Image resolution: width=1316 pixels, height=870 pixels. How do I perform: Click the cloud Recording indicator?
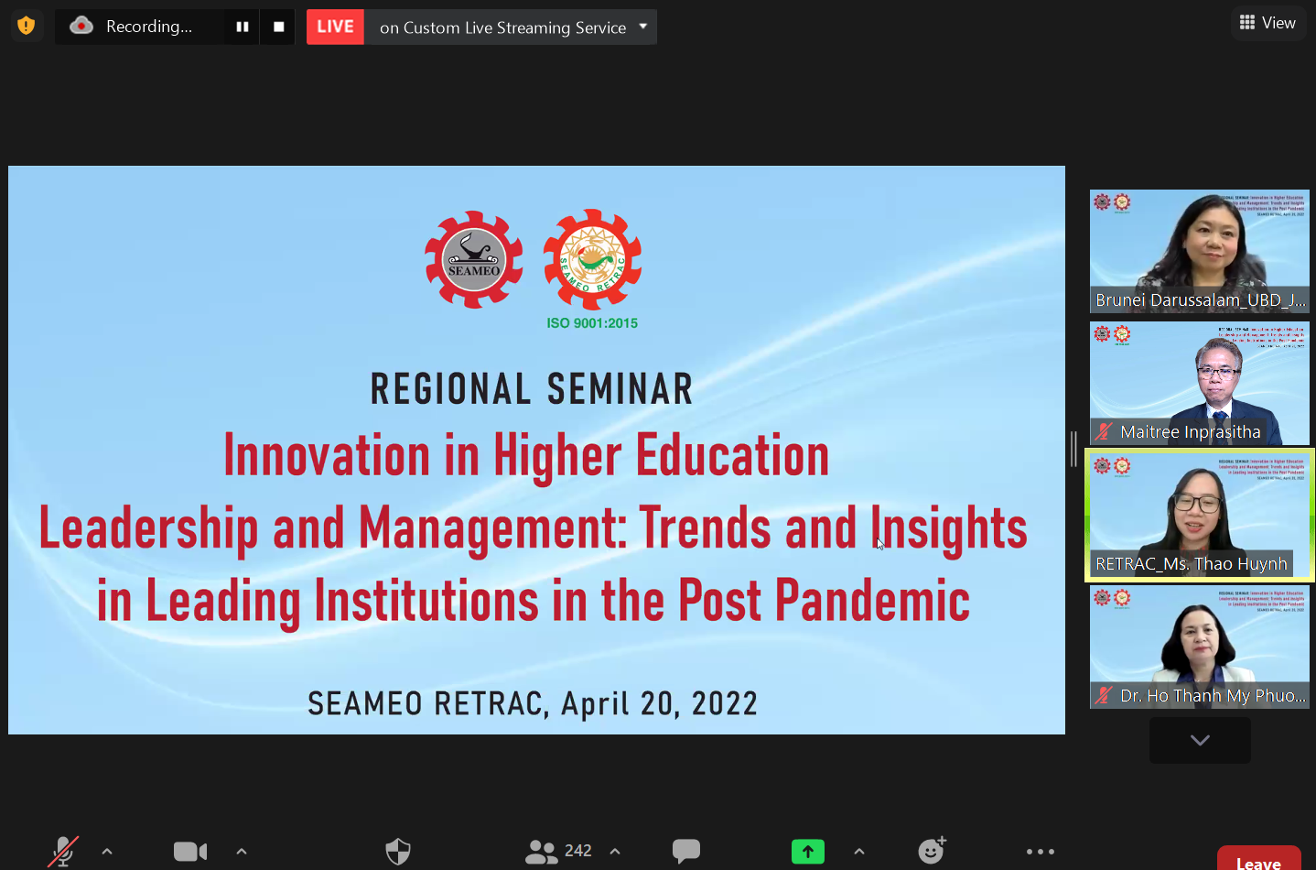point(132,27)
